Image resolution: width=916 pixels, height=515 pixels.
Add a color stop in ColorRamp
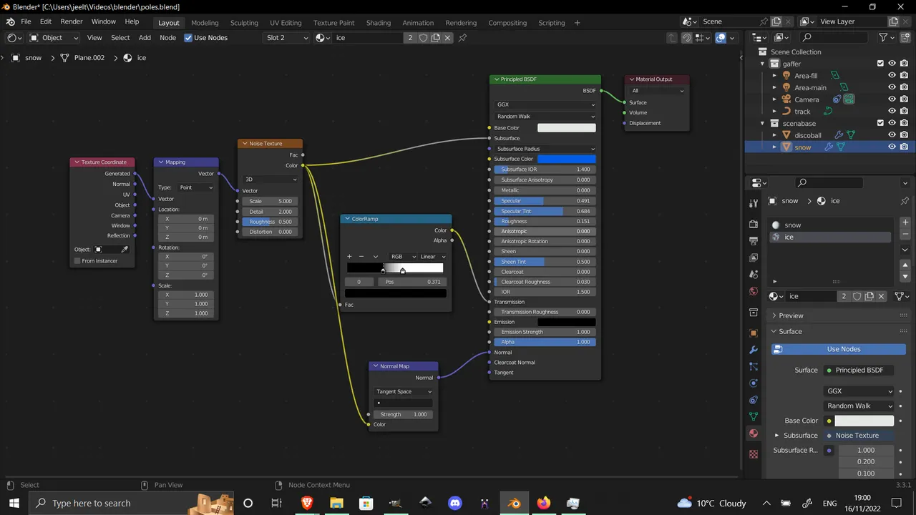[349, 257]
